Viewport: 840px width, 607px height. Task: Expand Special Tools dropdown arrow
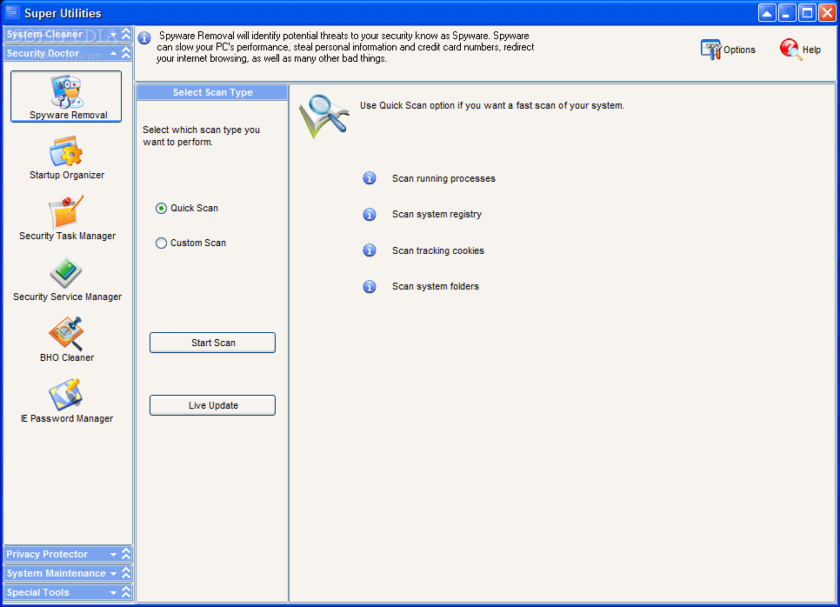click(x=114, y=593)
